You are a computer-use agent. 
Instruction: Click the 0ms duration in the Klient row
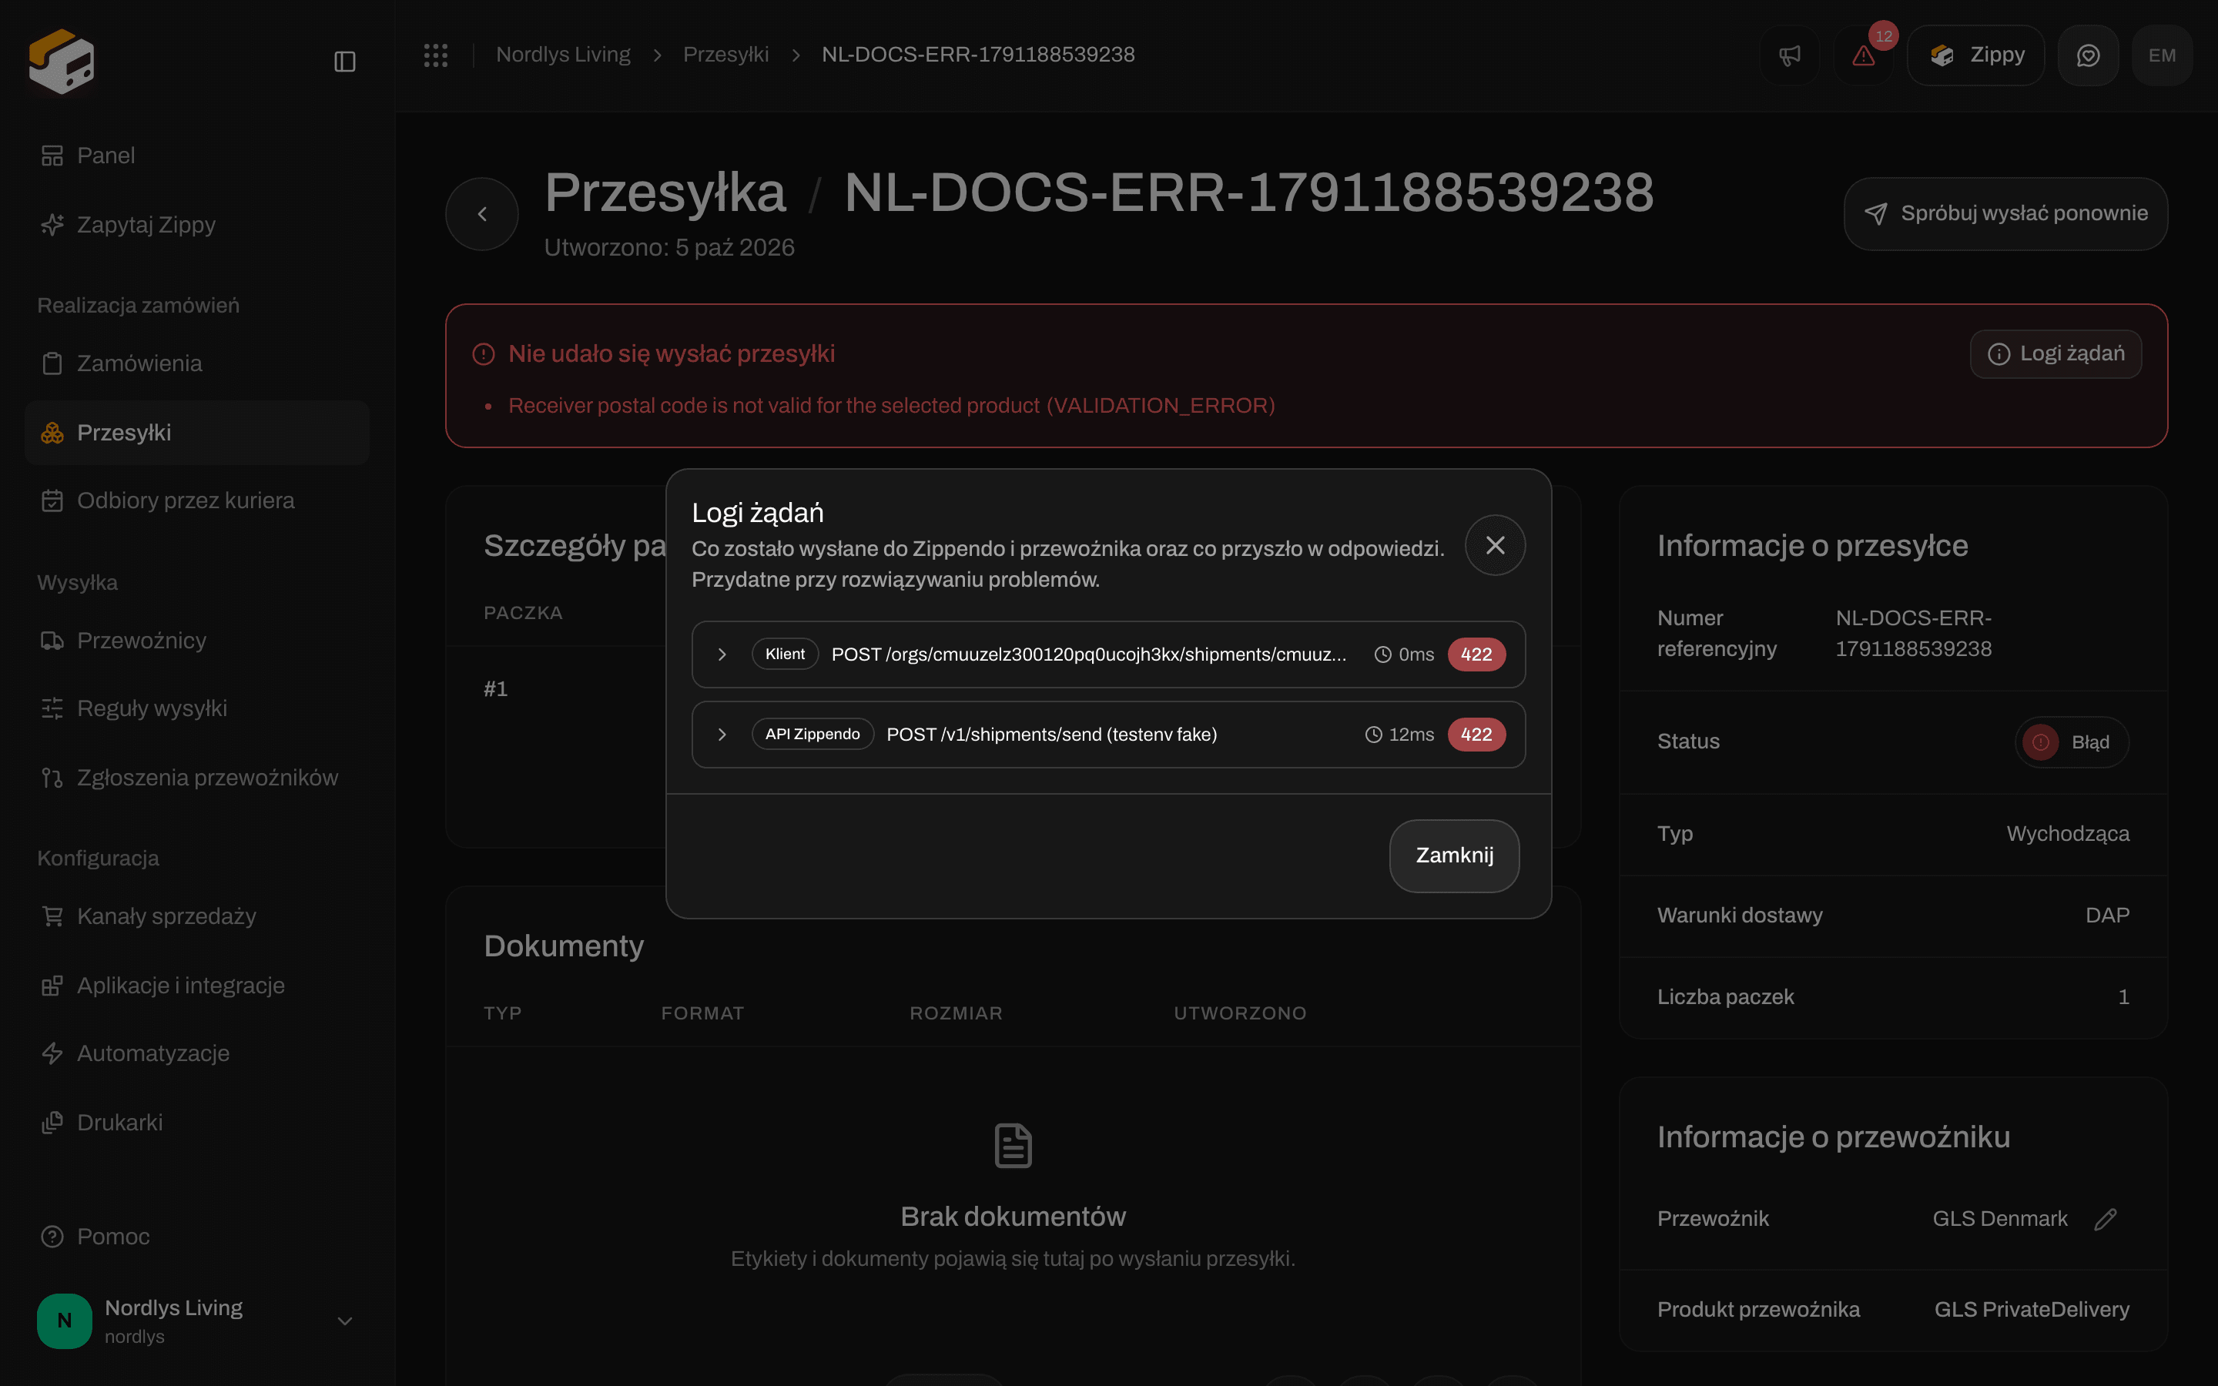(1404, 654)
